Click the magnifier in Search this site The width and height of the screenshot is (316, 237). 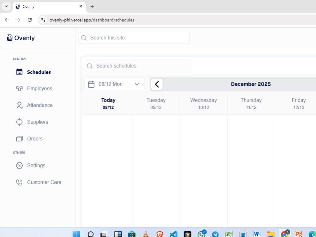click(x=84, y=38)
